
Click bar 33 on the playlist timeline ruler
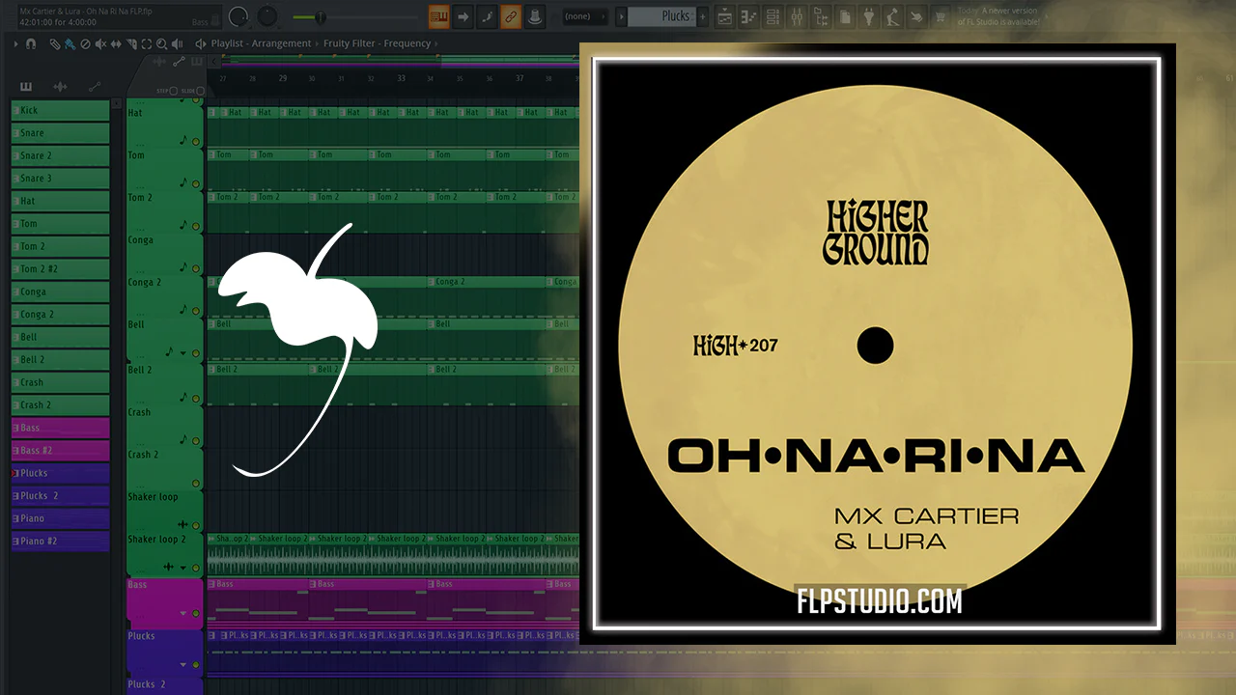coord(401,78)
